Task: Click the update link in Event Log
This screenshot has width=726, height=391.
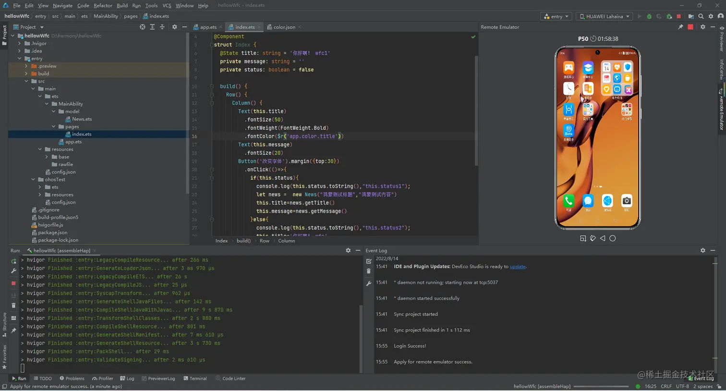Action: tap(517, 267)
